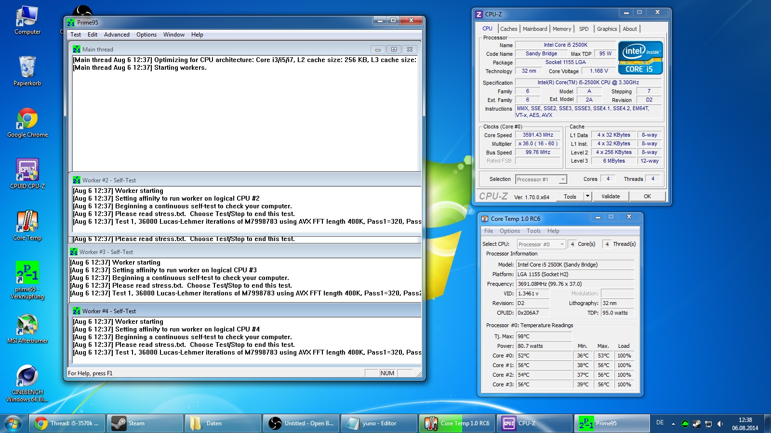Switch to the SPD tab in CPU-Z
771x433 pixels.
click(584, 29)
